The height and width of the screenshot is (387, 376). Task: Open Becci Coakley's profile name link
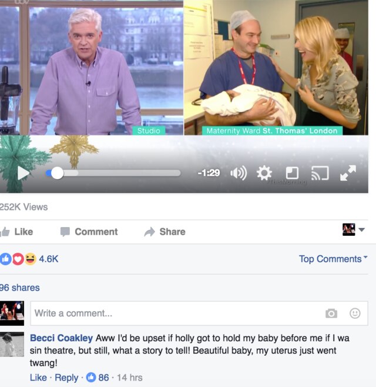click(x=61, y=338)
